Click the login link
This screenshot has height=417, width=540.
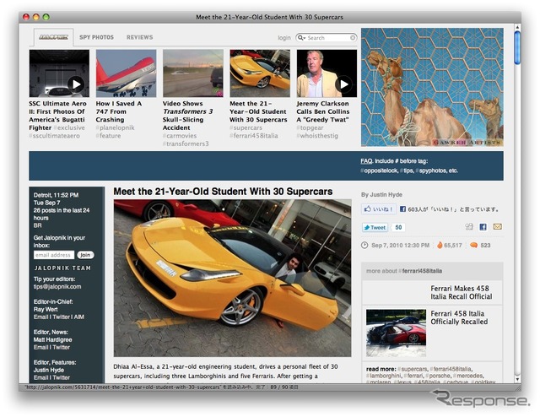tap(284, 38)
